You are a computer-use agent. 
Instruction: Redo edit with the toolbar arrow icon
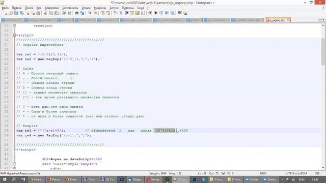(x=69, y=13)
